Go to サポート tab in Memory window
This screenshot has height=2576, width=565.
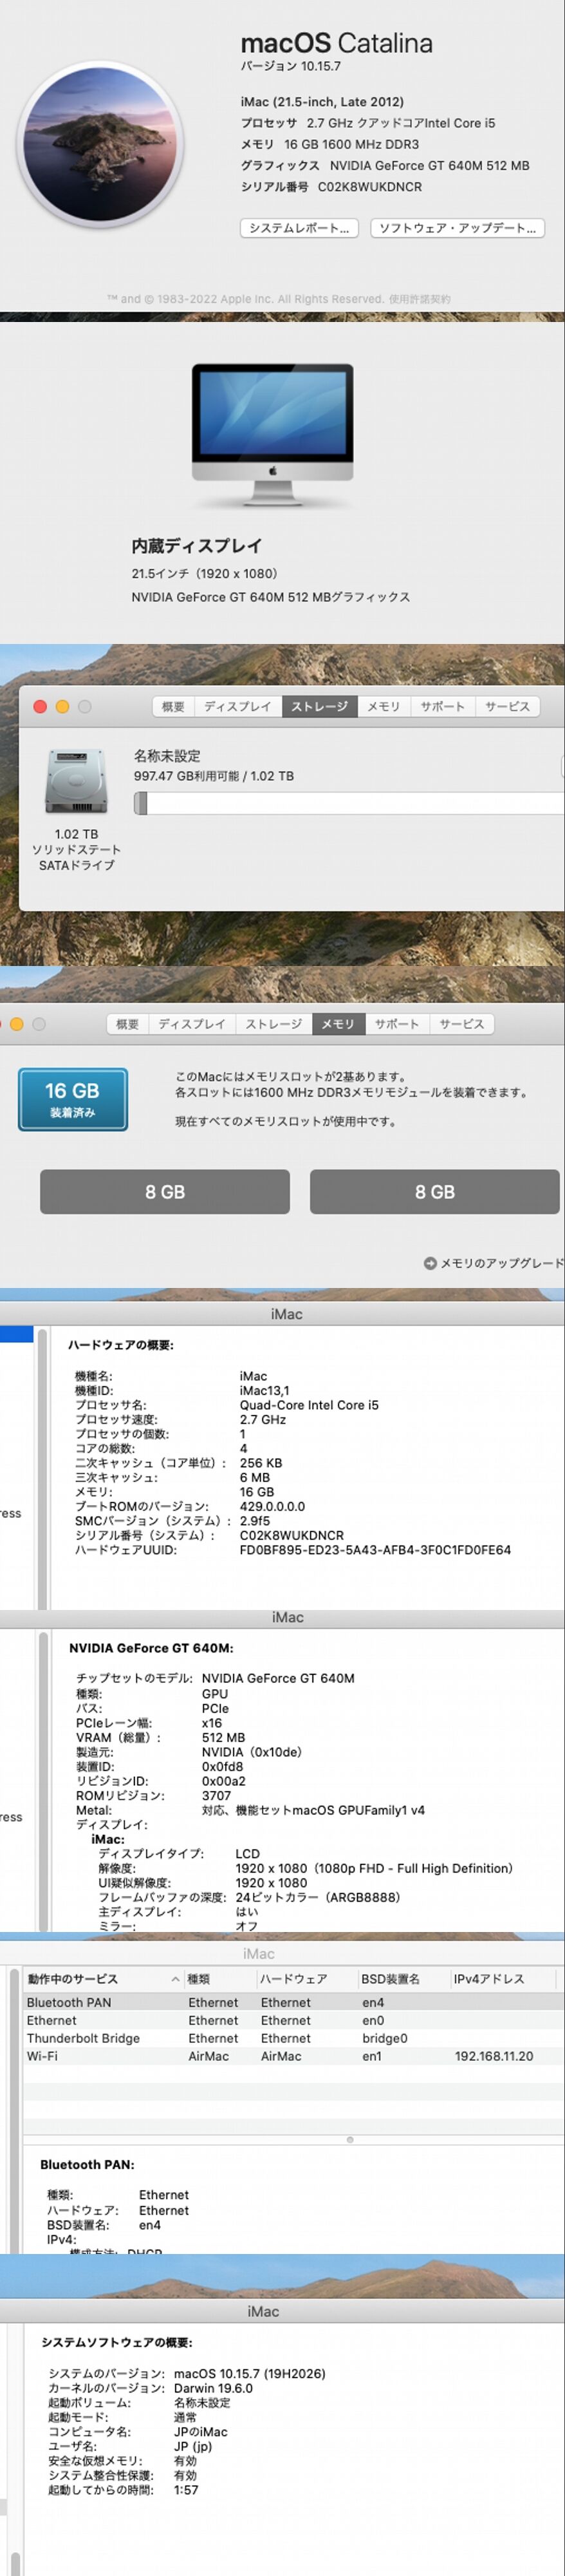(x=396, y=1024)
